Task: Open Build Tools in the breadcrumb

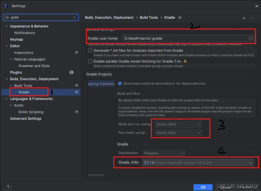Action: (x=149, y=17)
